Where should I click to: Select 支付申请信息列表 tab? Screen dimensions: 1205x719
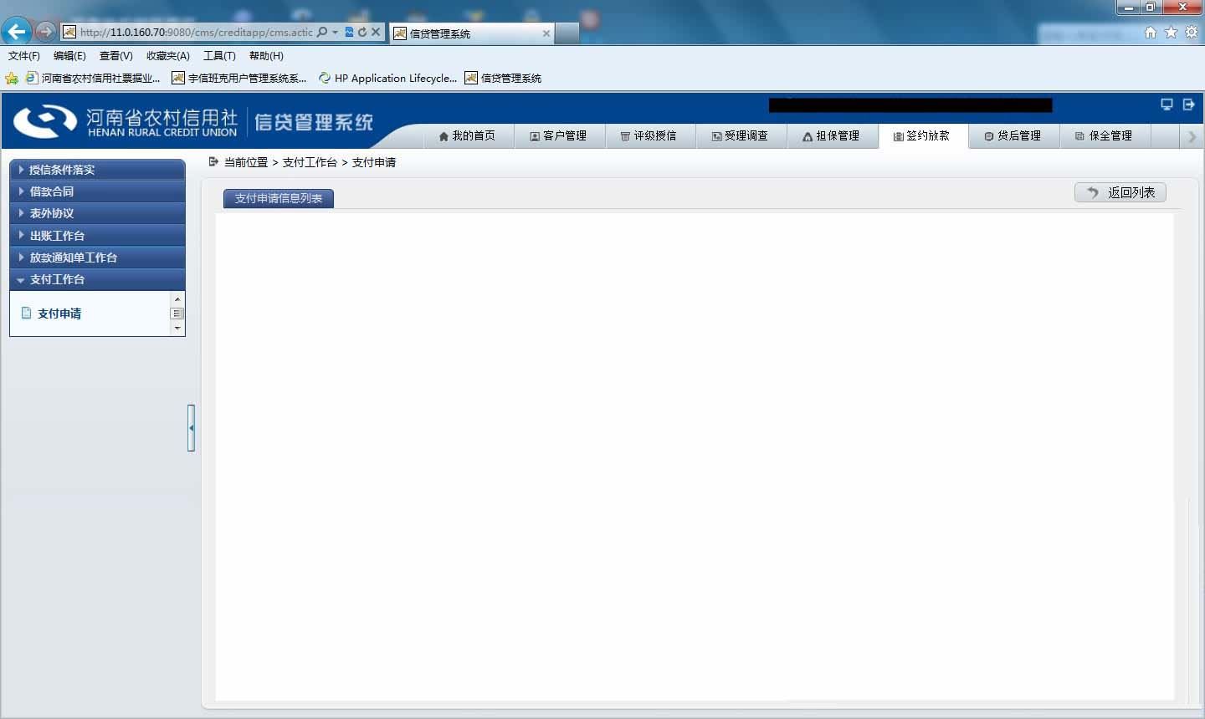pyautogui.click(x=279, y=198)
